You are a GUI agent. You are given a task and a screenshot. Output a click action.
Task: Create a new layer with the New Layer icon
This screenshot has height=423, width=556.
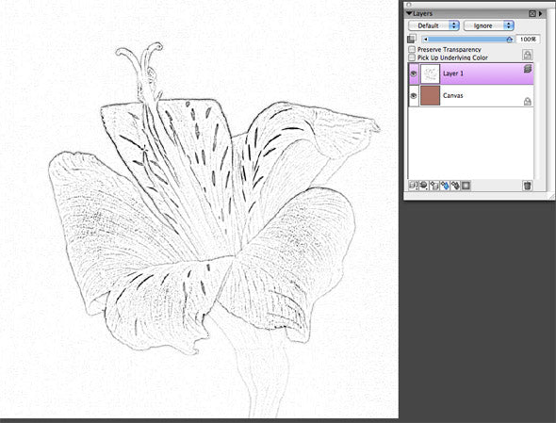pos(434,186)
